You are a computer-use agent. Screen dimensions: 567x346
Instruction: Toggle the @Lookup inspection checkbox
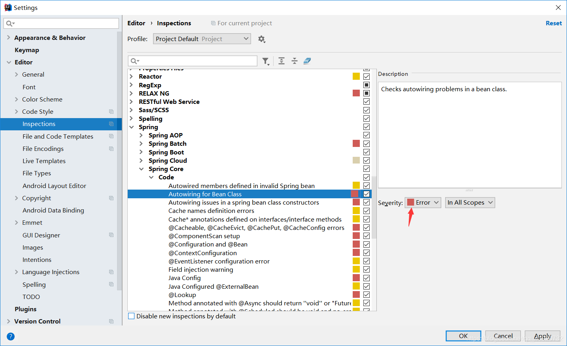click(367, 295)
